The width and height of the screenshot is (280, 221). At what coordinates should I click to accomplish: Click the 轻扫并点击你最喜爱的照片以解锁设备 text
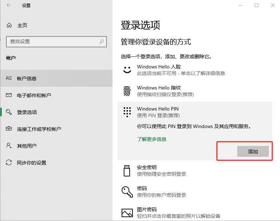(179, 216)
